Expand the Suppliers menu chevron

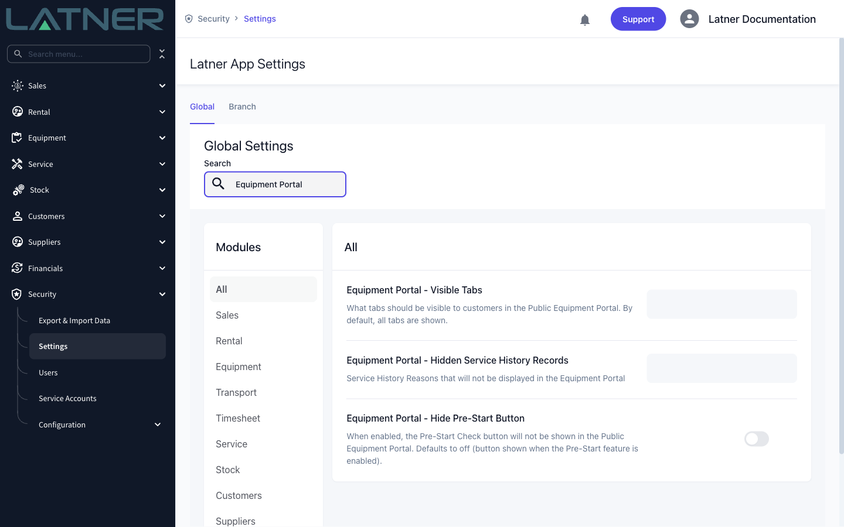click(x=162, y=242)
